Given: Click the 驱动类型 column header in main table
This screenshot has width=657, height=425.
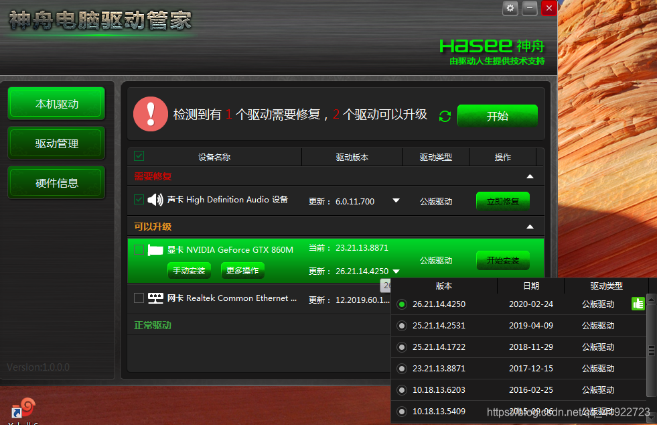Looking at the screenshot, I should (436, 158).
